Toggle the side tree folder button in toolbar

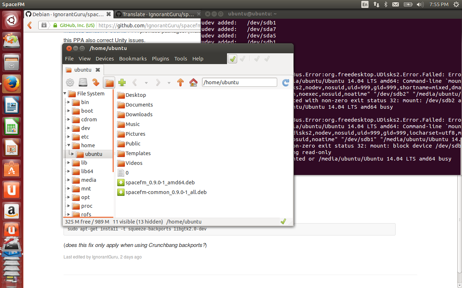point(109,83)
